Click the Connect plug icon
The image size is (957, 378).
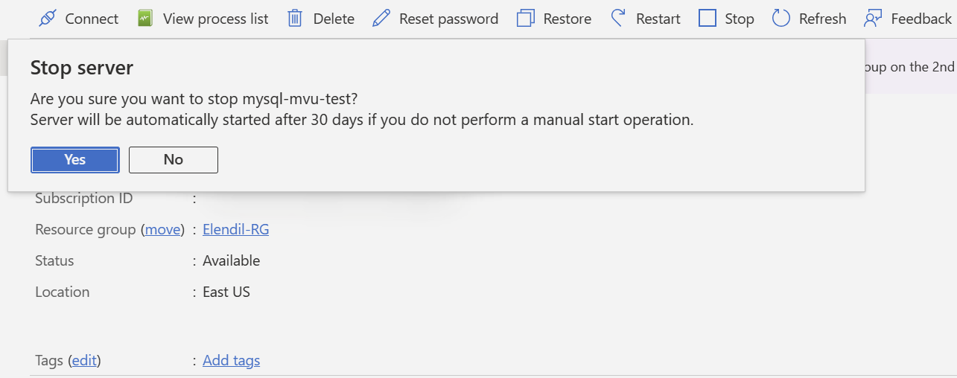pyautogui.click(x=48, y=19)
